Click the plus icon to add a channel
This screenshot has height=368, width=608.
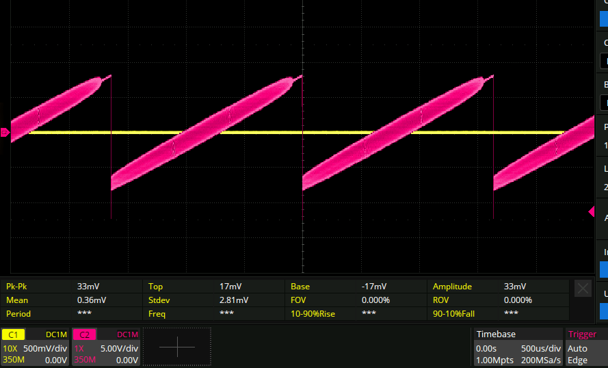176,347
